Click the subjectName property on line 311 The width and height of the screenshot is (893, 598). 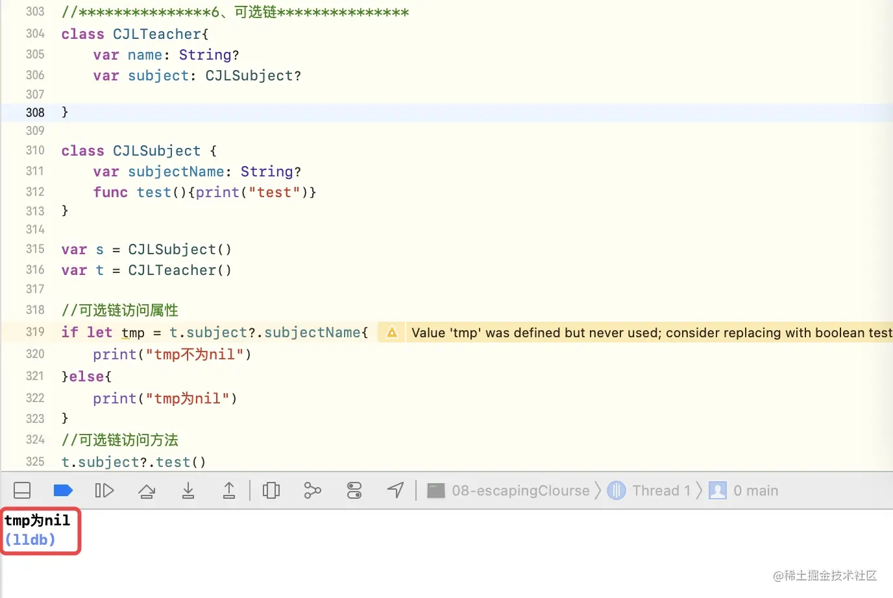click(x=176, y=171)
